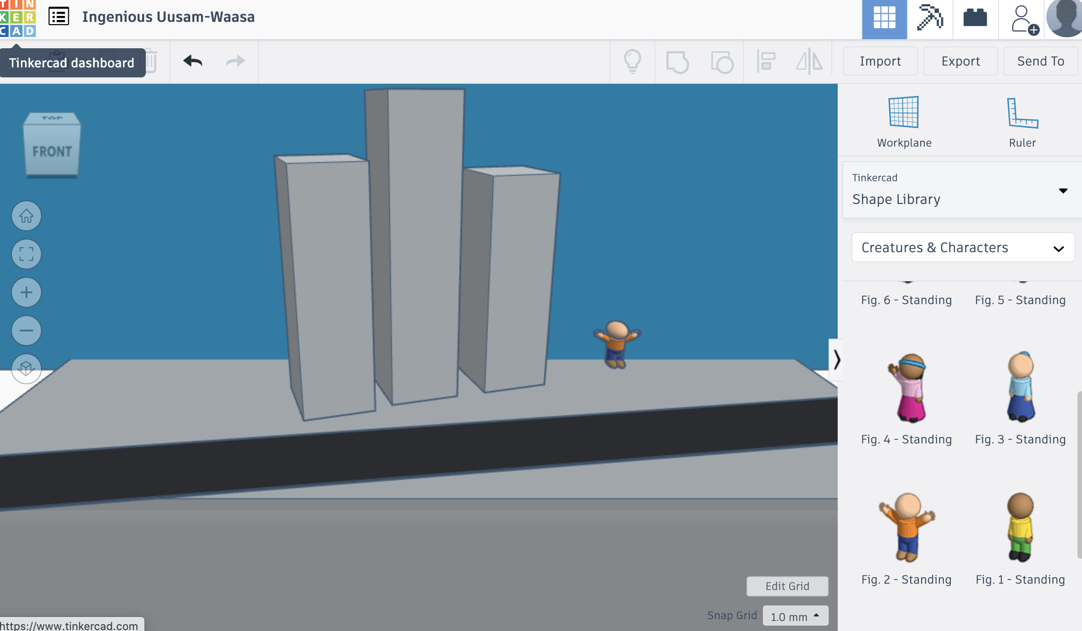Collapse the shapes panel with chevron
1082x631 pixels.
point(836,360)
